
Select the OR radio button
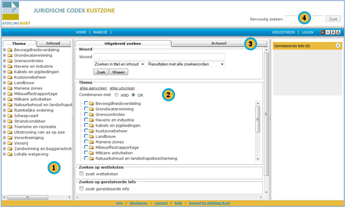(133, 95)
